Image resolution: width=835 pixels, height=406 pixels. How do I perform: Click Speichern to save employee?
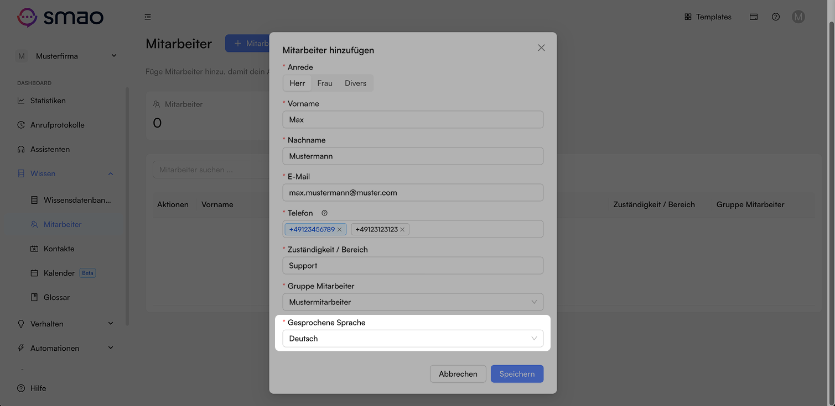[517, 374]
